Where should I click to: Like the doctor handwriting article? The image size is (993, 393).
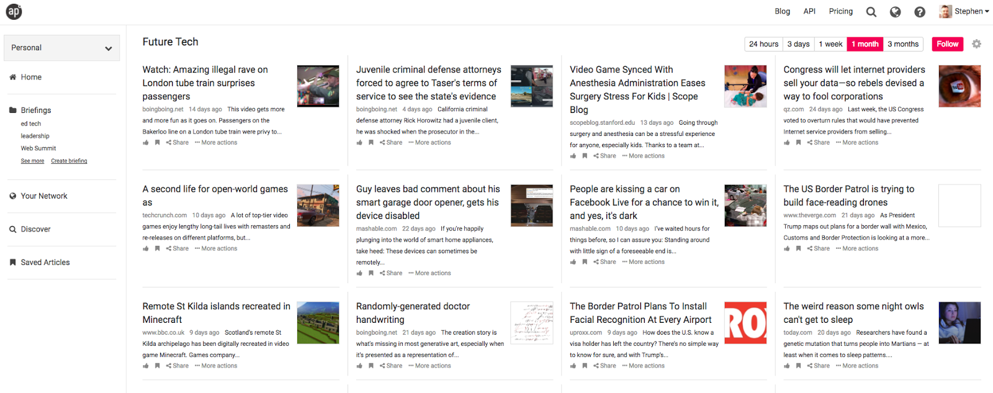coord(359,366)
